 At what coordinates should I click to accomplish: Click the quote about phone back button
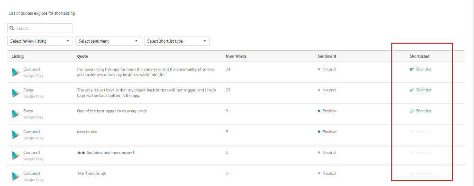[146, 93]
